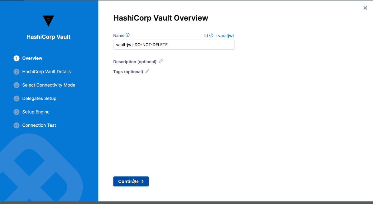This screenshot has height=204, width=373.
Task: Click the chevron arrow inside Continue
Action: point(142,181)
